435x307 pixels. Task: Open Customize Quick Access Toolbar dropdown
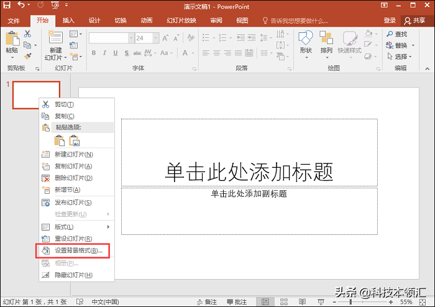(66, 5)
